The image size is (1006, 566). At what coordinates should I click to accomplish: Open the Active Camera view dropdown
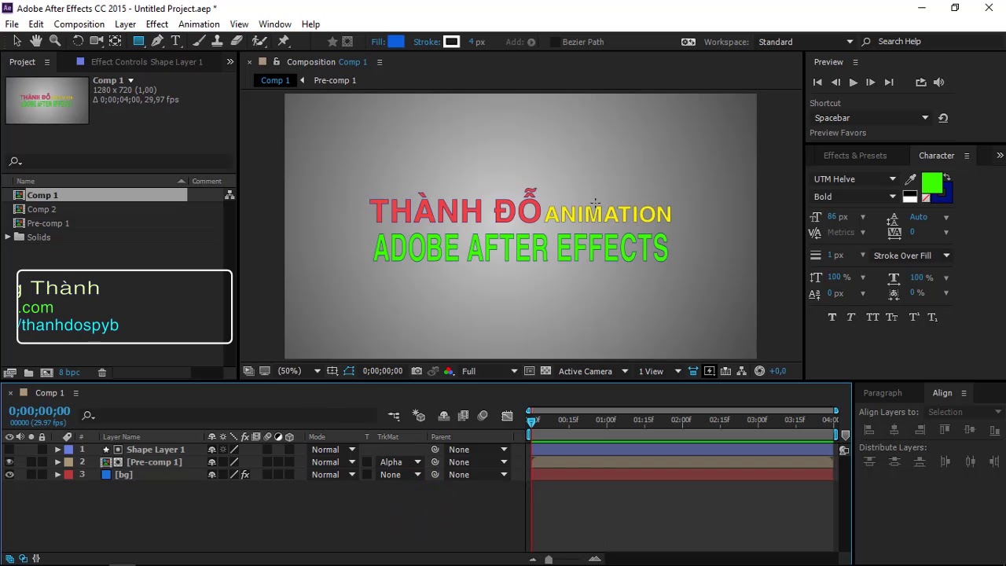pos(593,371)
